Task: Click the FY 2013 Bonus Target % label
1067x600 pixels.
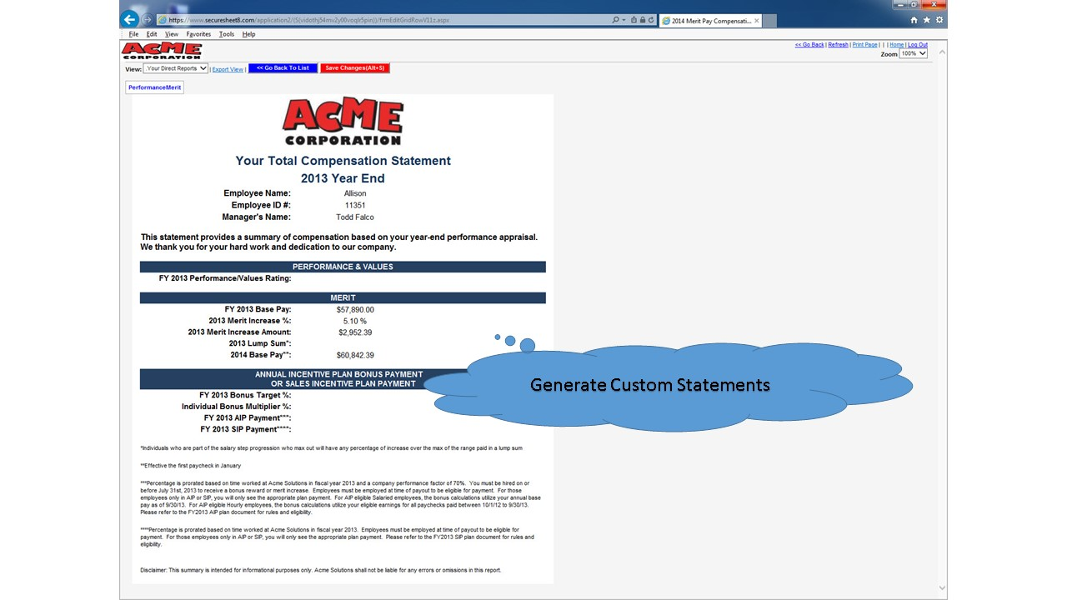Action: point(245,395)
